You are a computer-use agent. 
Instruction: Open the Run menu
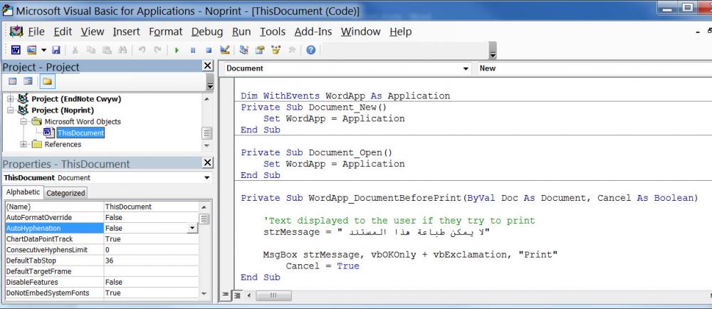(x=241, y=31)
